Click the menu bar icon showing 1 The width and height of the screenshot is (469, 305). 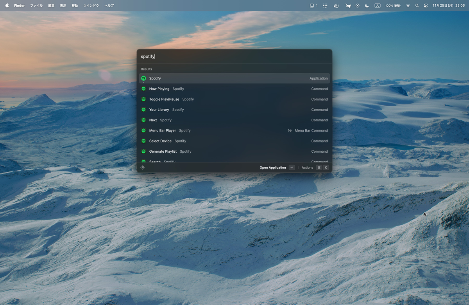pyautogui.click(x=314, y=5)
